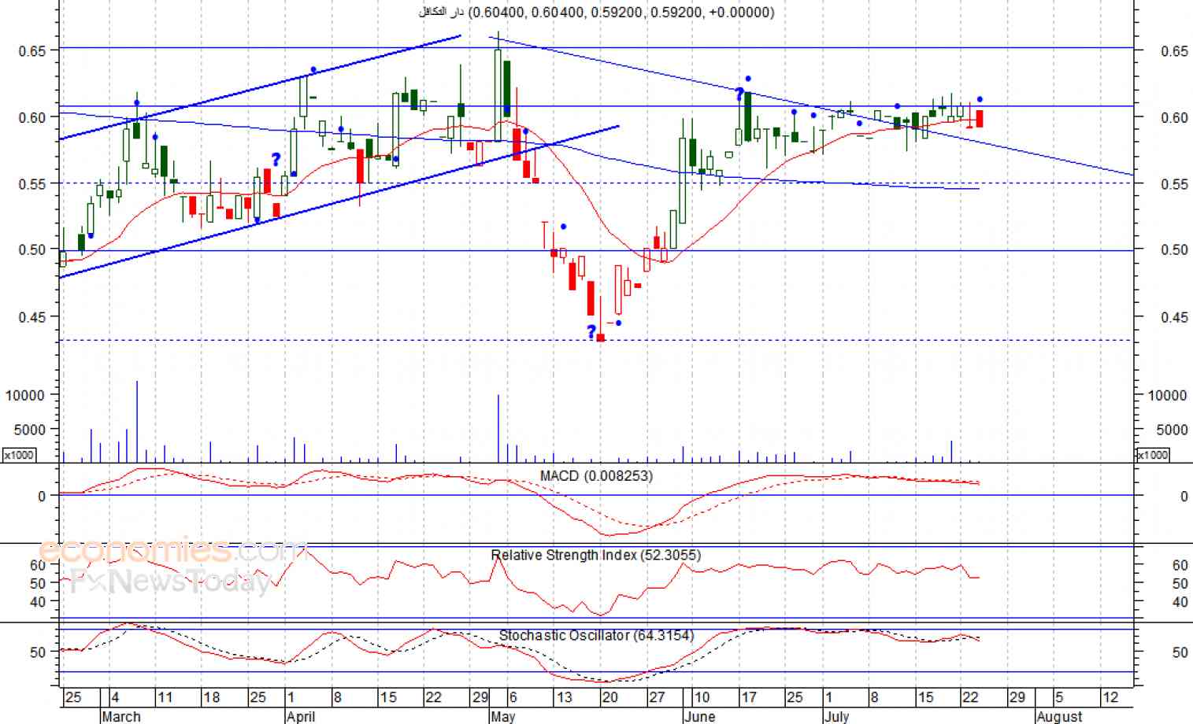Viewport: 1193px width, 724px height.
Task: Select date label 6 on time axis
Action: (x=513, y=697)
